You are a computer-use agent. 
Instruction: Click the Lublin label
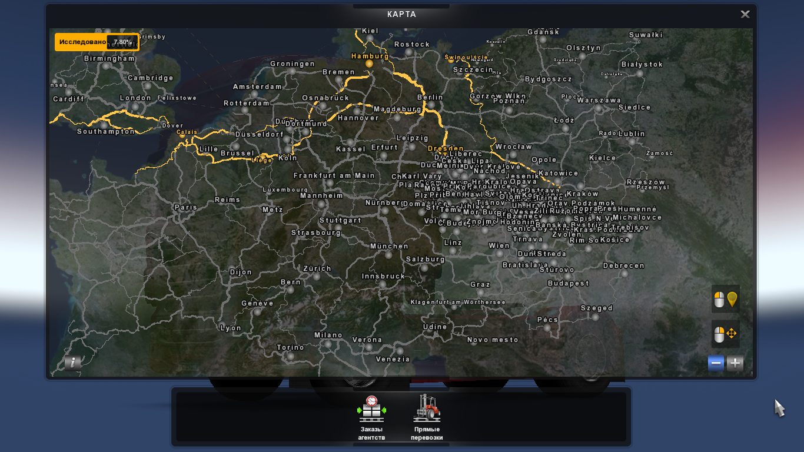632,134
